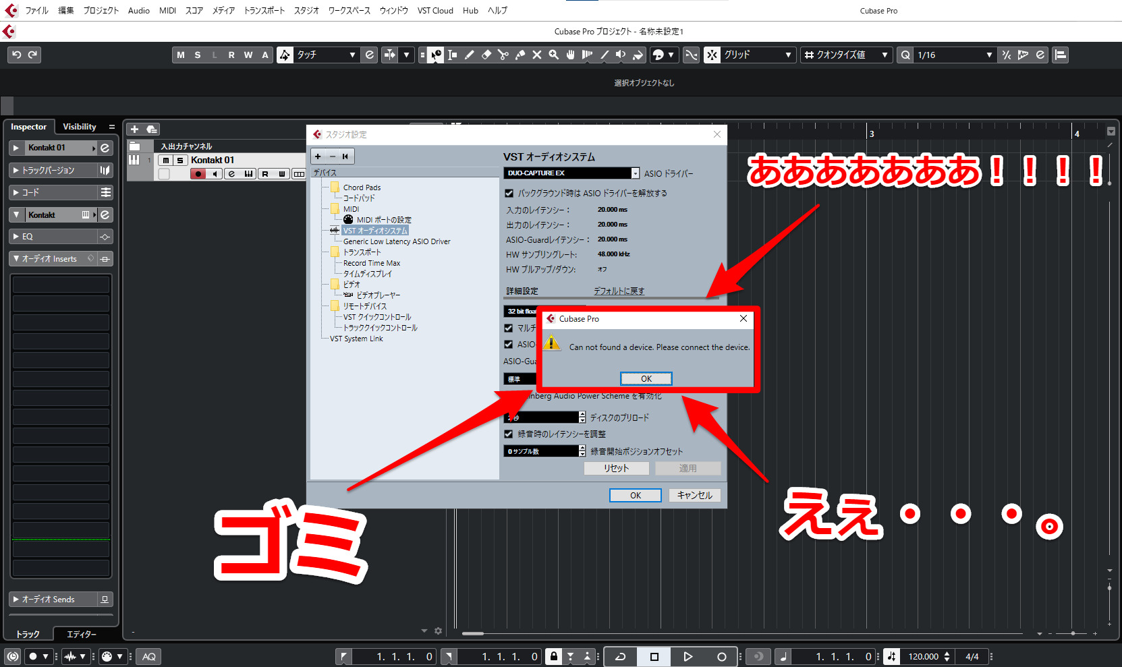Enable record on Kontakt 01 track
The image size is (1122, 667).
tap(198, 174)
